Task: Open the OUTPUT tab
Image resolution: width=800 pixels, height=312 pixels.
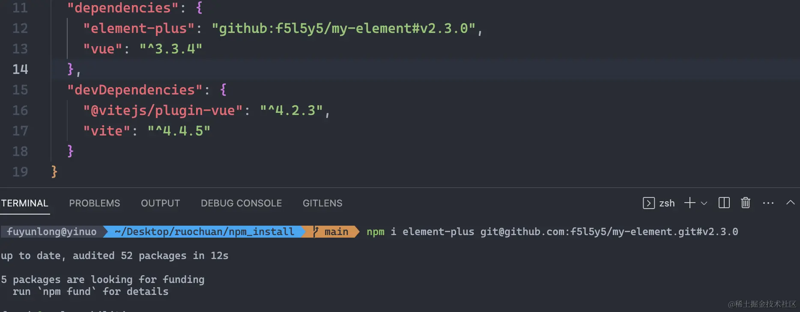Action: coord(161,203)
